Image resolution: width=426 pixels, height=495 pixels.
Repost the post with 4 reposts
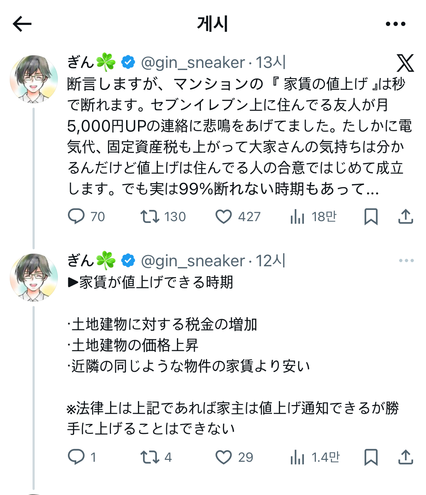pyautogui.click(x=150, y=457)
